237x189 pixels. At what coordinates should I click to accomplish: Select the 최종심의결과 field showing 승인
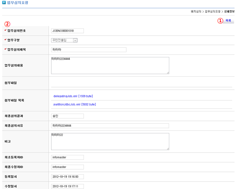click(67, 116)
